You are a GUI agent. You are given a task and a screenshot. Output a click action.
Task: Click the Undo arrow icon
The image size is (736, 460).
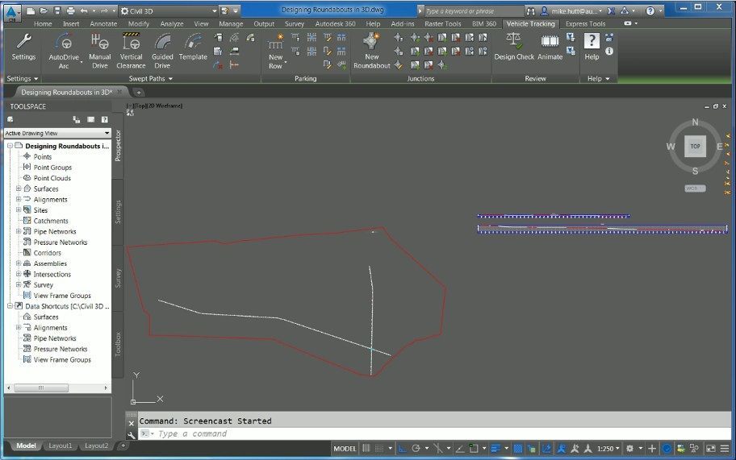tap(84, 10)
